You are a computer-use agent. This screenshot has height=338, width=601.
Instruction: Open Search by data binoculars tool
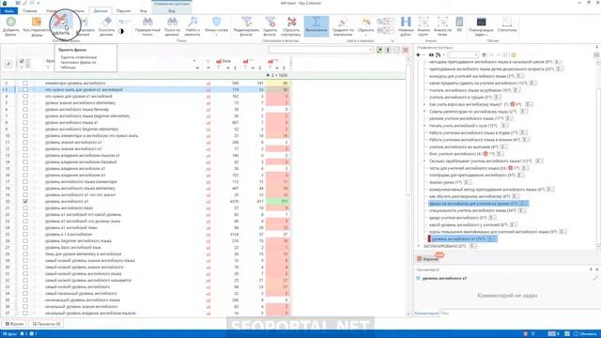pyautogui.click(x=172, y=22)
